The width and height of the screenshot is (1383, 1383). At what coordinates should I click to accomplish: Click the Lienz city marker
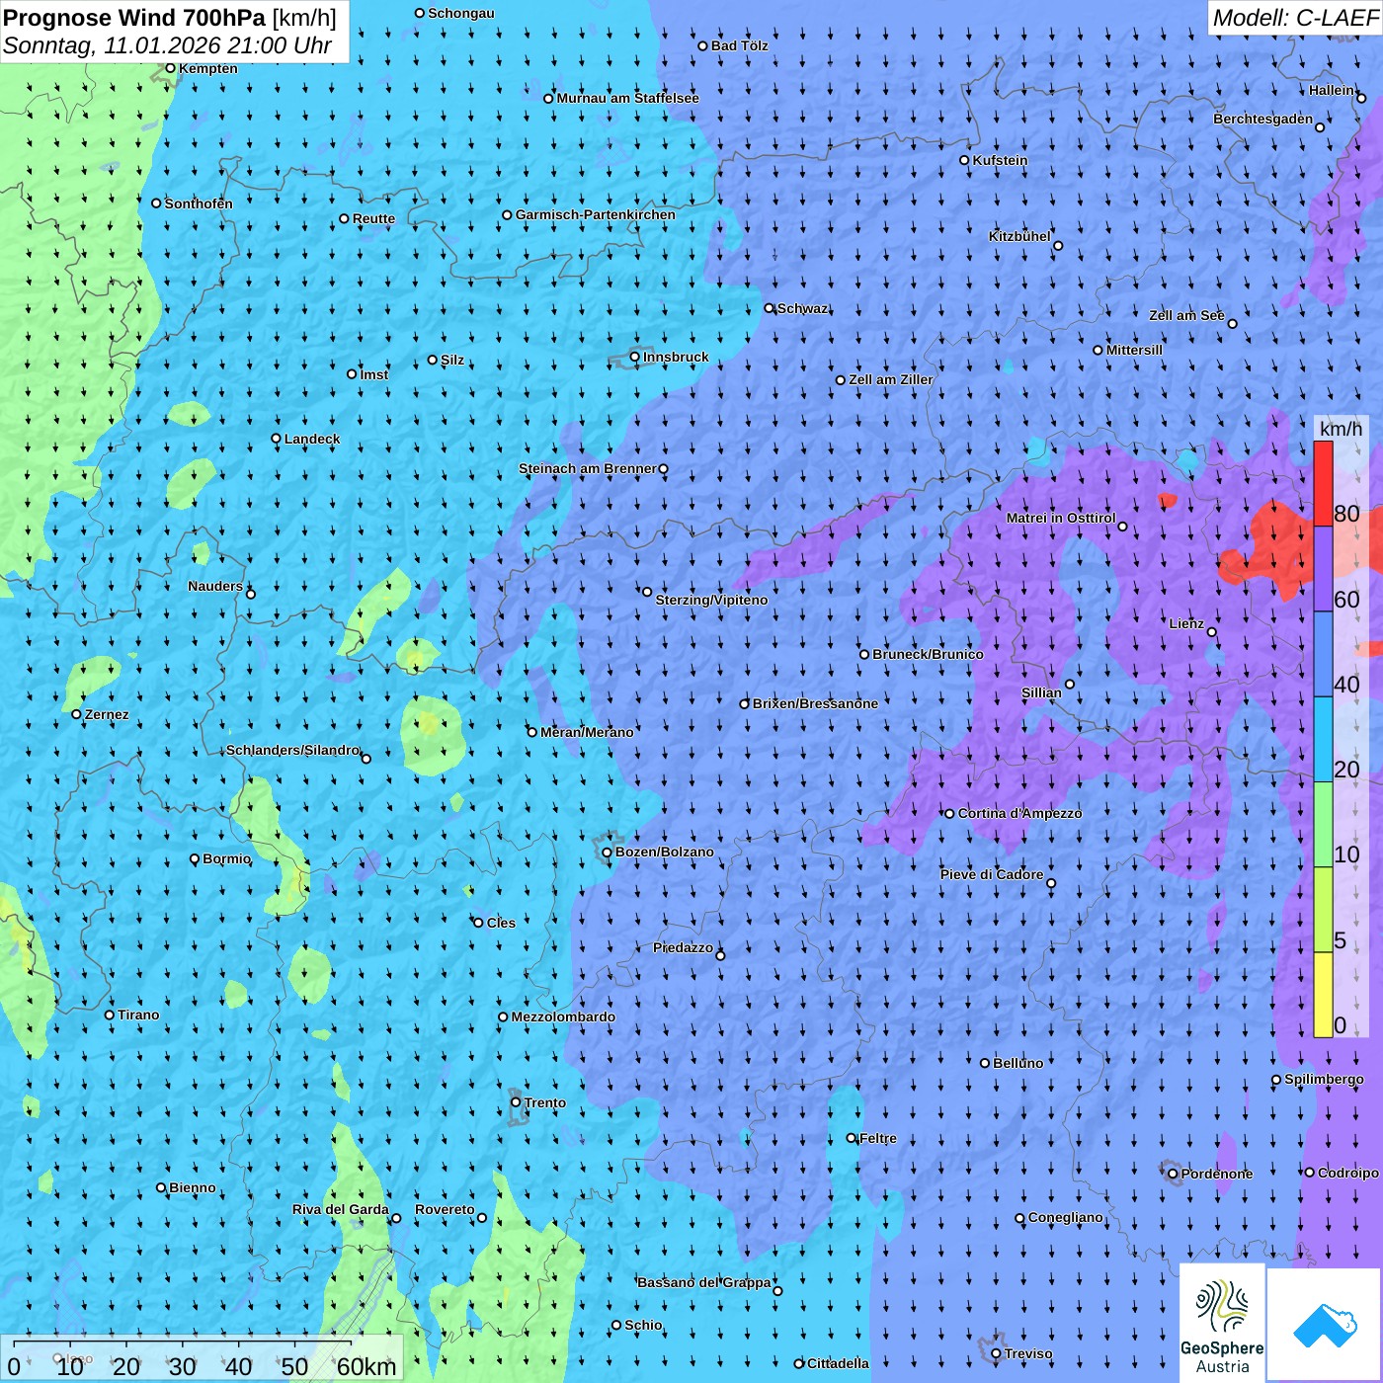click(1212, 632)
